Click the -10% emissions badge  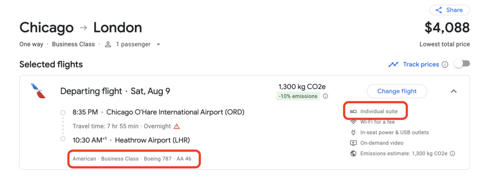(x=298, y=96)
